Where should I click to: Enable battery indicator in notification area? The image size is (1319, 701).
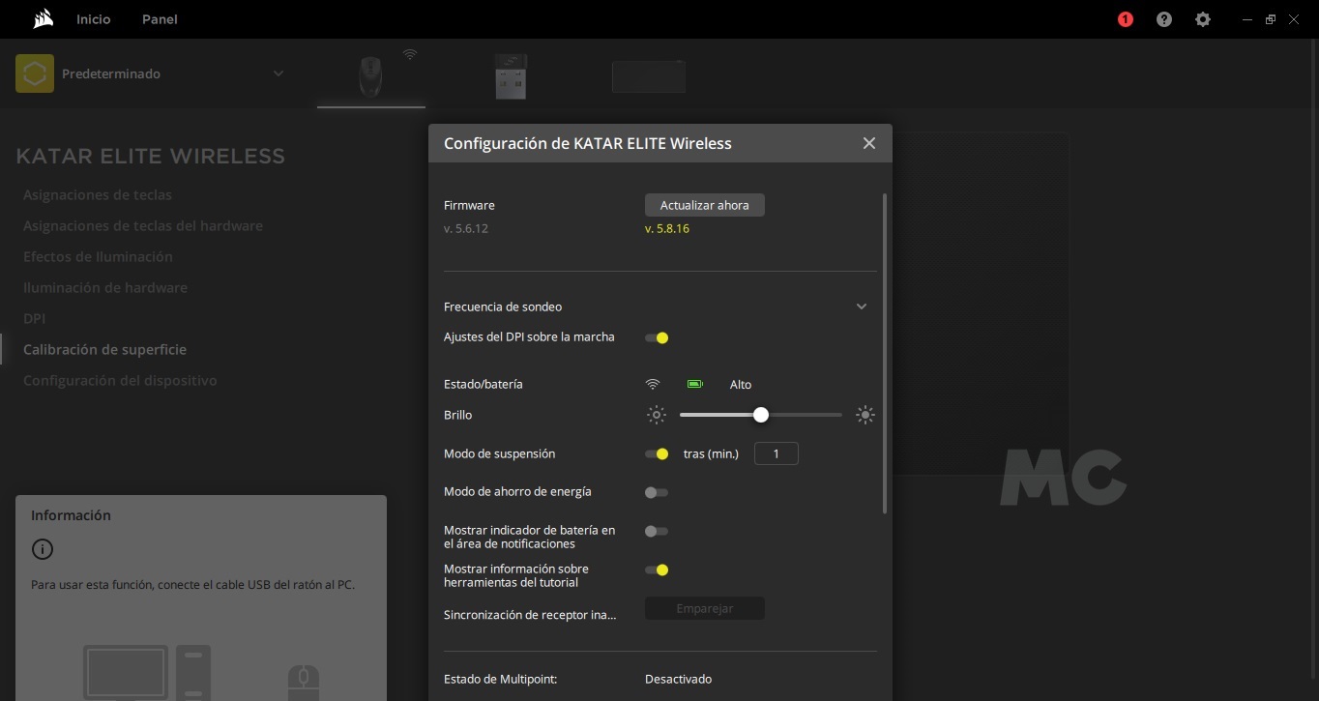click(657, 531)
